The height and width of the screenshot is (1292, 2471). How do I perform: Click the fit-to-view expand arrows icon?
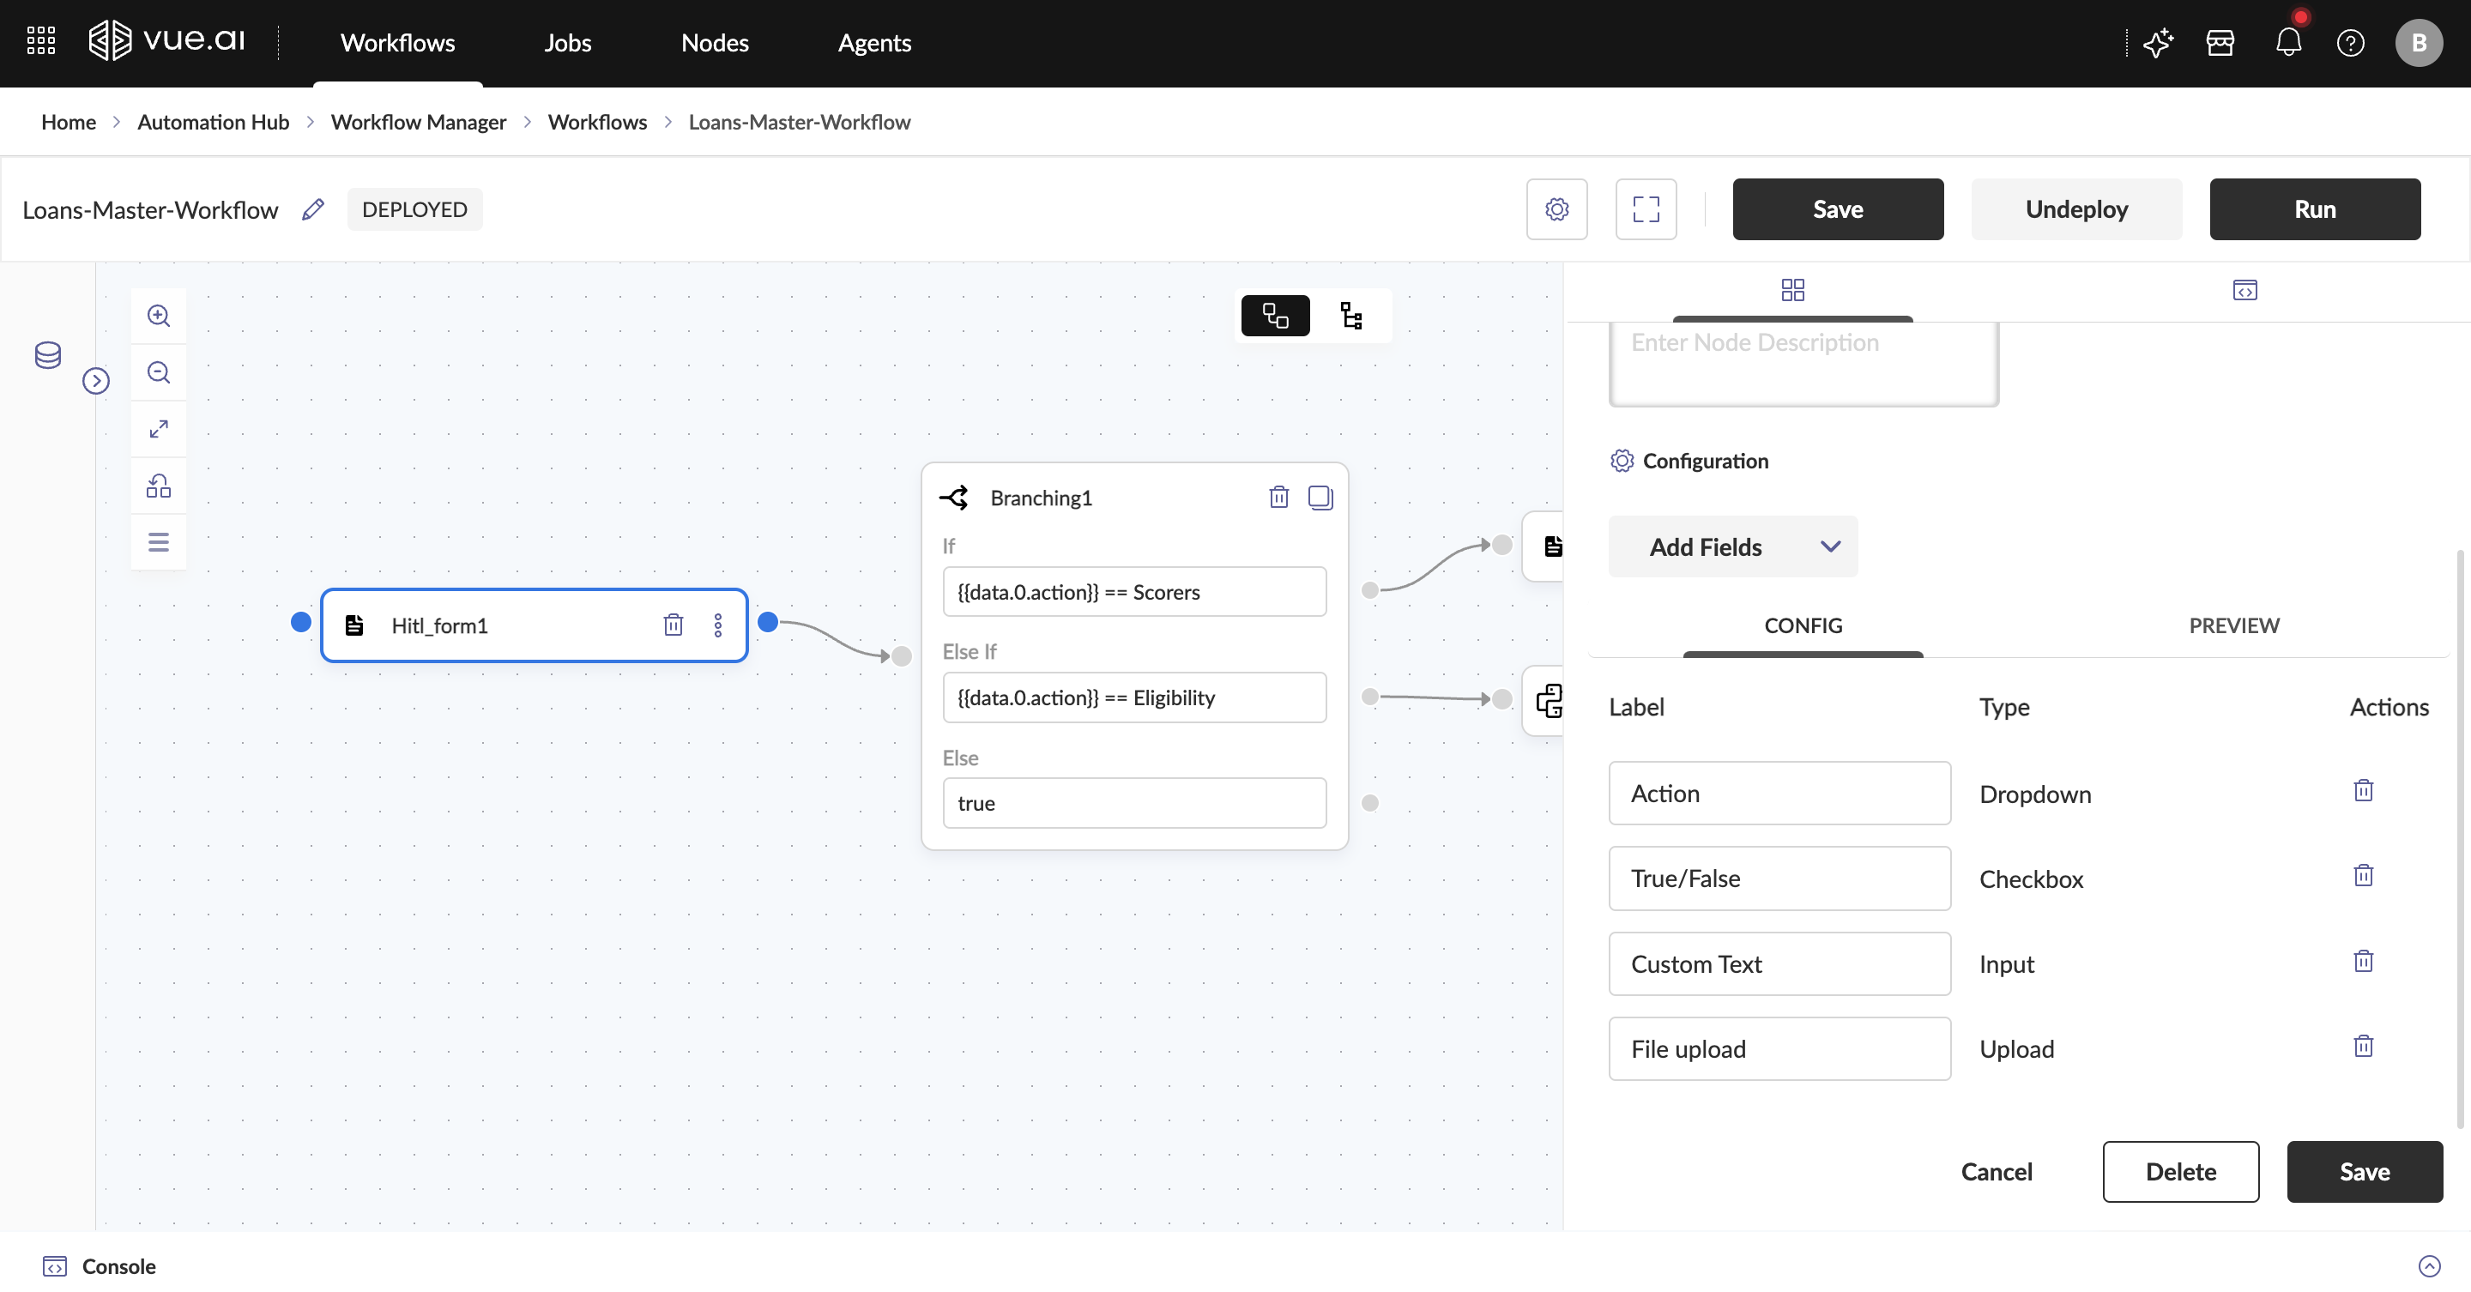tap(158, 429)
